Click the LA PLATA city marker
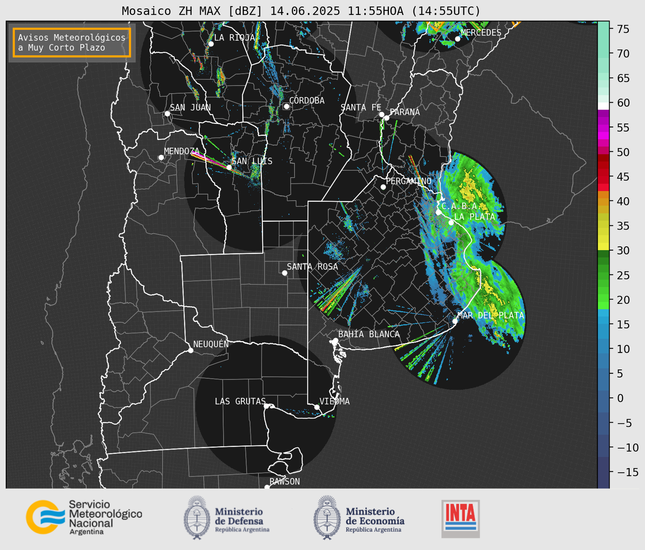The width and height of the screenshot is (645, 550). point(451,223)
